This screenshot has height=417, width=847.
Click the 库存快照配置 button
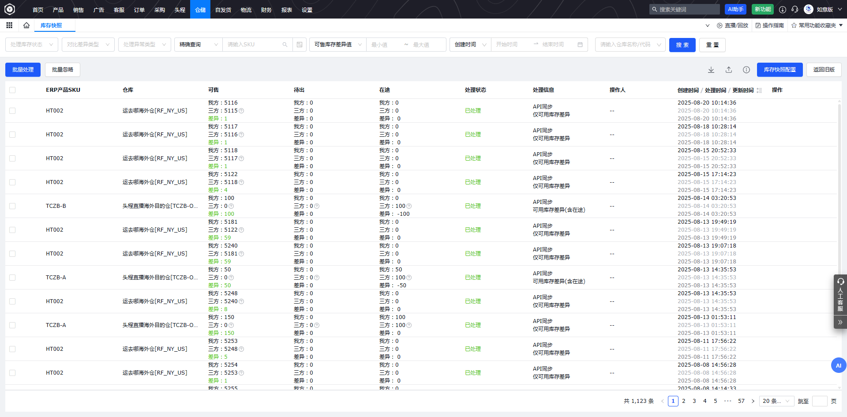click(780, 70)
